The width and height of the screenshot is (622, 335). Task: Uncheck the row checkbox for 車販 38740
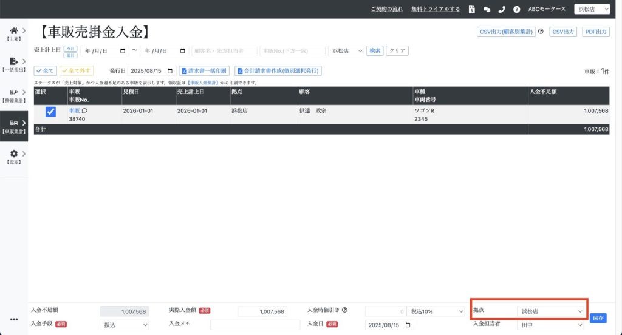[x=51, y=112]
